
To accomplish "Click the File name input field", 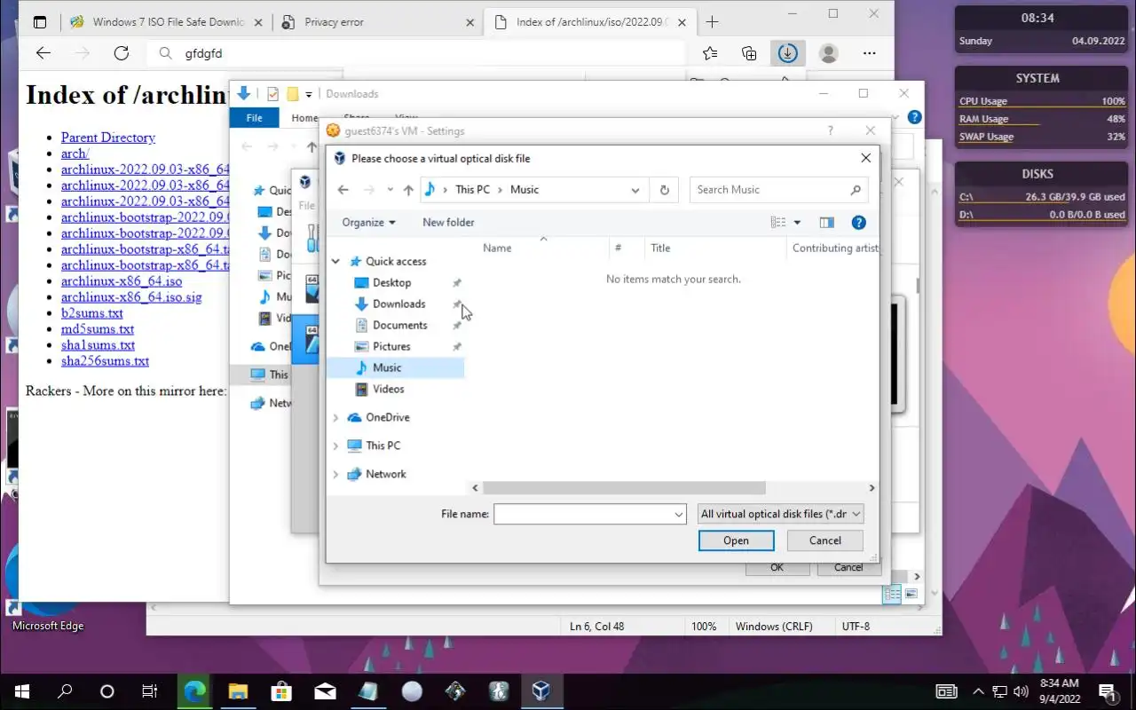I will (582, 514).
